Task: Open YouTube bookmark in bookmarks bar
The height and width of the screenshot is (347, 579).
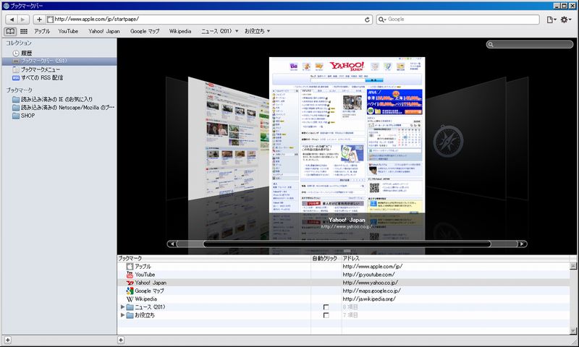Action: tap(68, 31)
